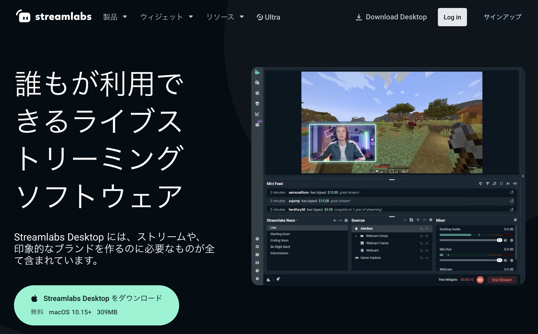Image resolution: width=538 pixels, height=334 pixels.
Task: Open the settings gear at sidebar bottom
Action: click(x=257, y=279)
